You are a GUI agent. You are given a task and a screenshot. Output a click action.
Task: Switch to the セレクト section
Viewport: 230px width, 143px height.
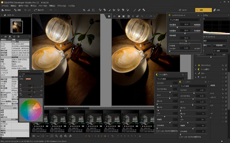(183, 10)
